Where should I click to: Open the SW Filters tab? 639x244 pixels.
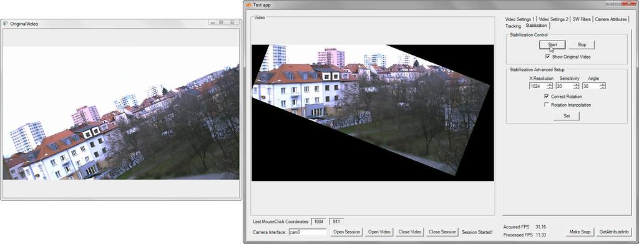coord(582,19)
